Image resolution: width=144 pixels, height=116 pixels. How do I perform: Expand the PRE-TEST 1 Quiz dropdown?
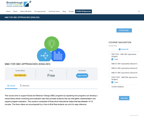112,59
